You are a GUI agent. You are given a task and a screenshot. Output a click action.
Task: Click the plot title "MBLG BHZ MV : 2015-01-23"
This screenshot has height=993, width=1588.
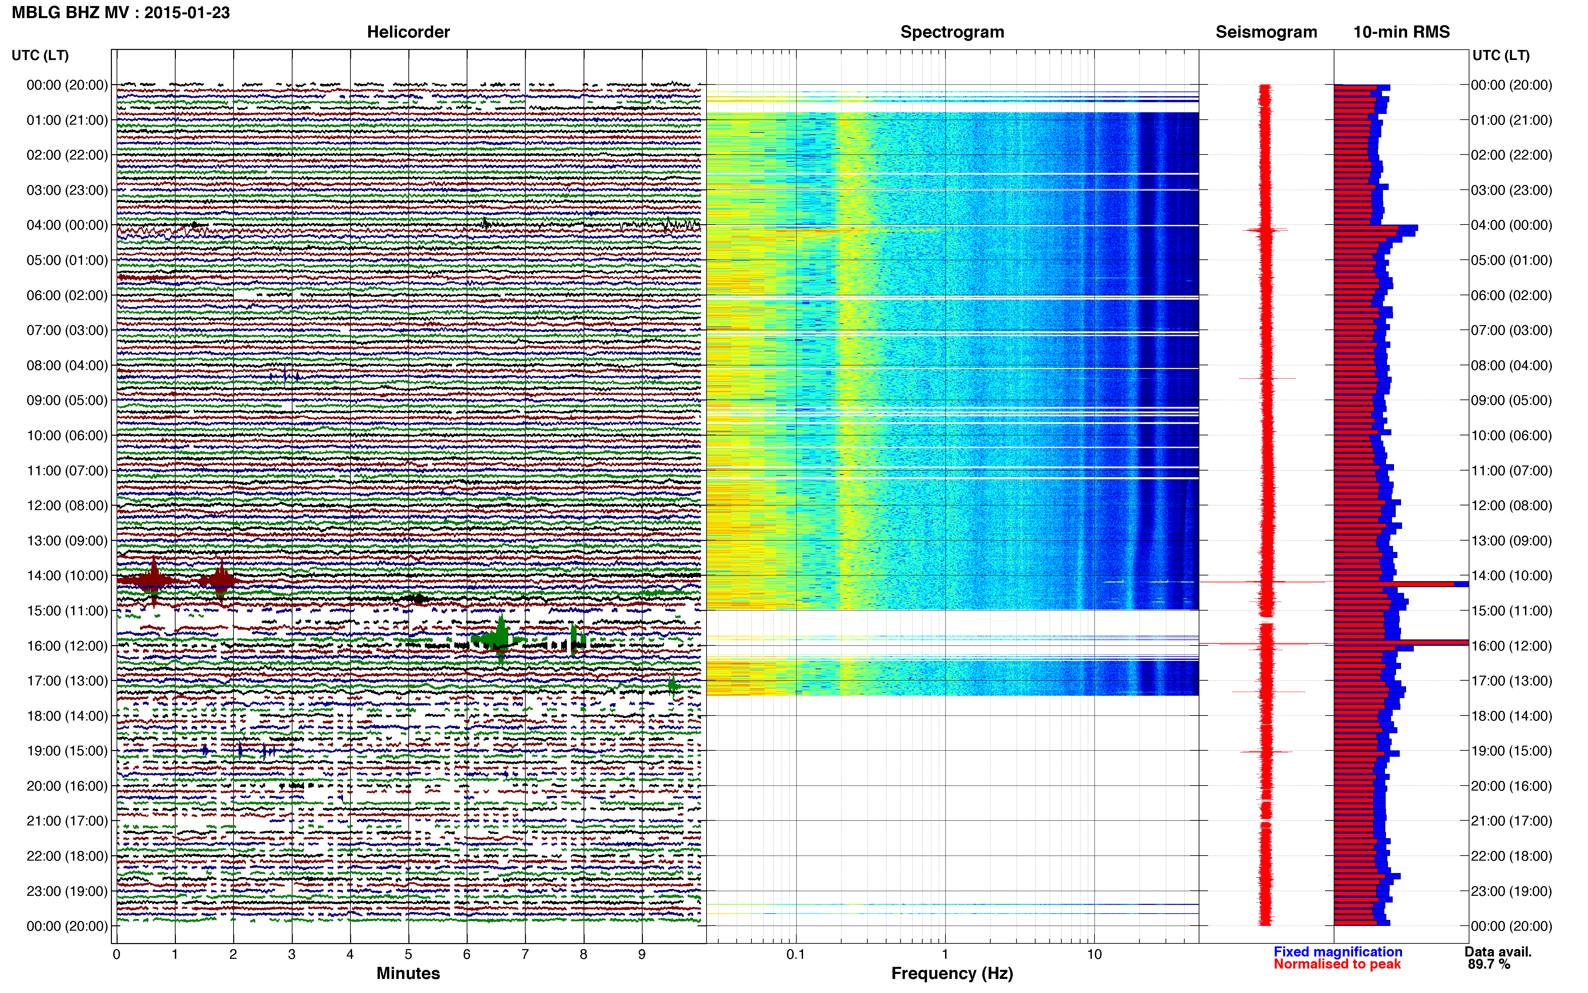[121, 12]
